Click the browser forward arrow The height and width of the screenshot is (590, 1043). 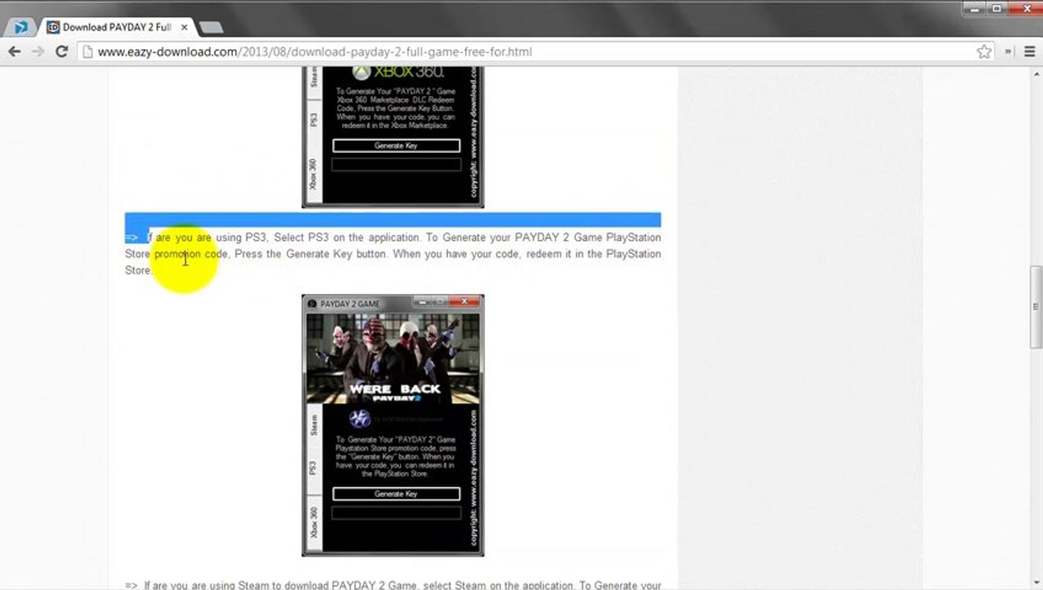[x=38, y=51]
